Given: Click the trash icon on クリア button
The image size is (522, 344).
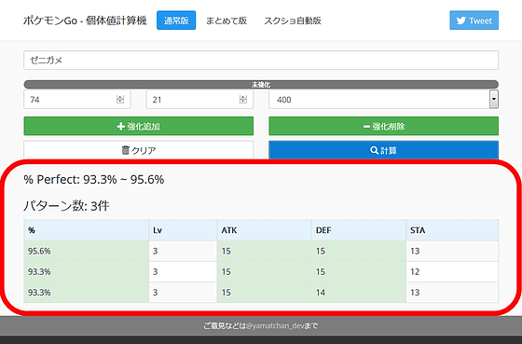Looking at the screenshot, I should point(125,150).
